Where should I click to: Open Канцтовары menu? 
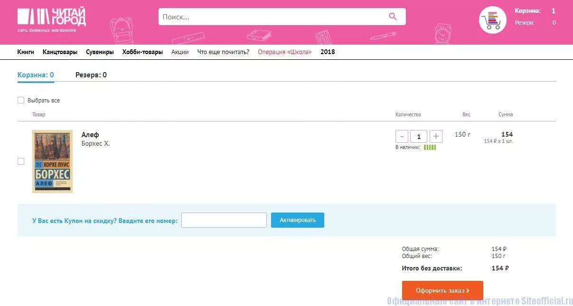(x=60, y=52)
